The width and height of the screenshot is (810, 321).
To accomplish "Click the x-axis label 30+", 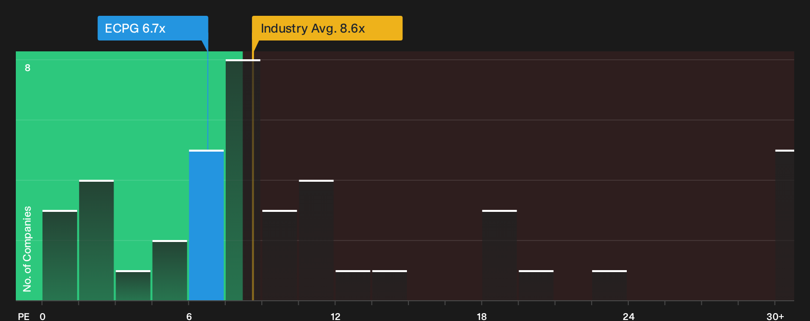I will [775, 316].
